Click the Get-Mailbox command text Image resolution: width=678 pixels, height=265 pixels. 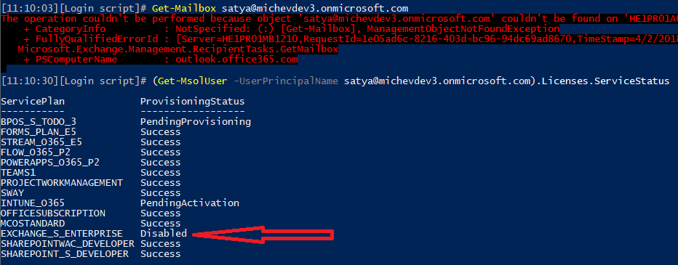pos(185,9)
